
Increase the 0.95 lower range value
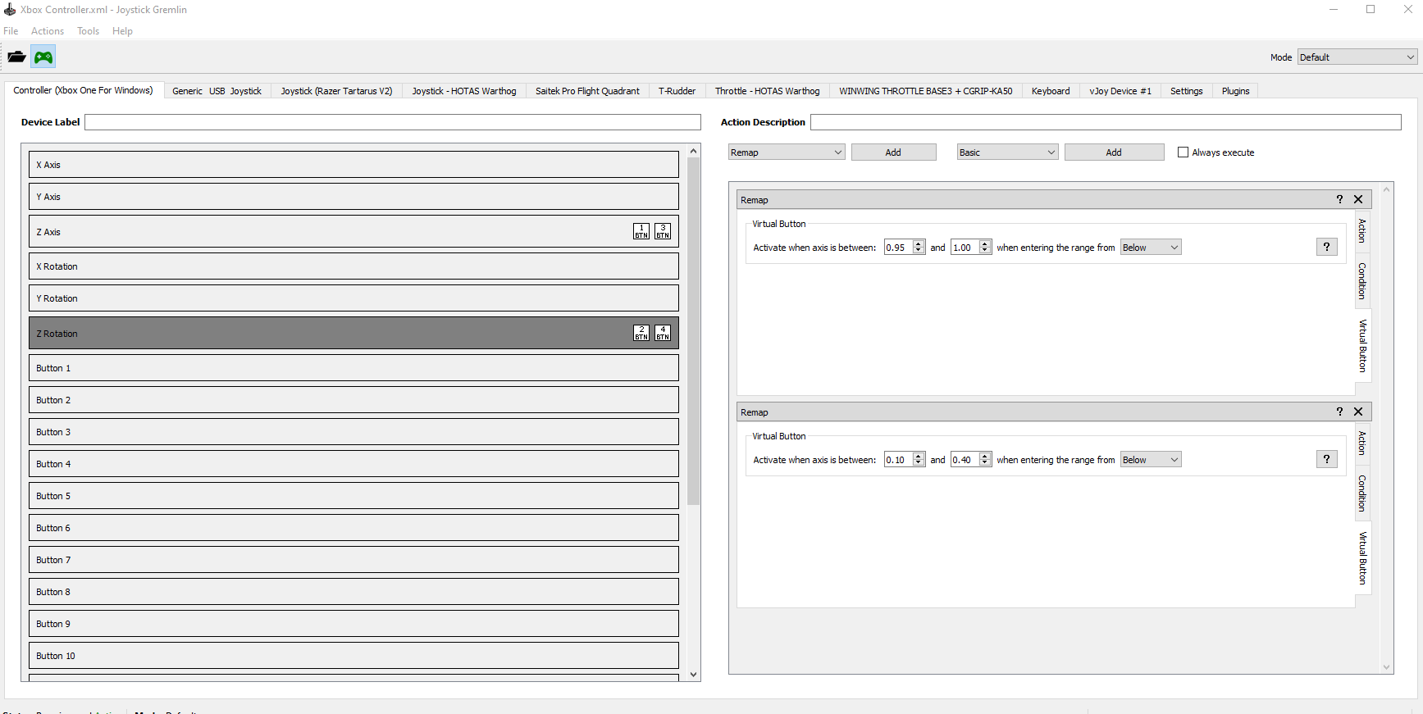point(919,243)
